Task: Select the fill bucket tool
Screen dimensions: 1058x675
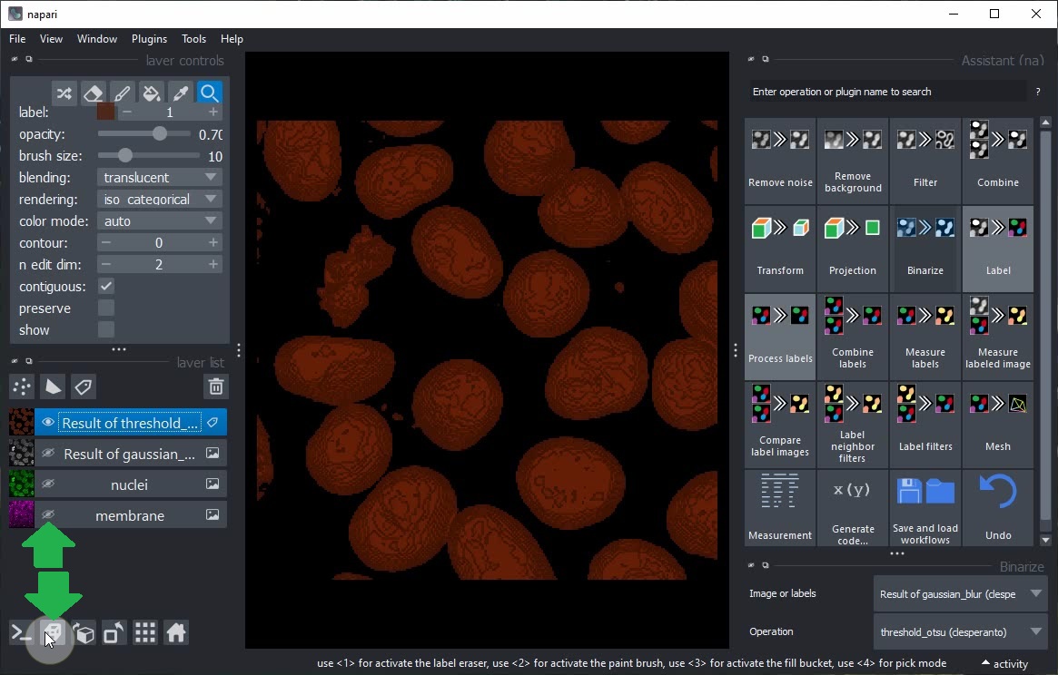Action: pos(152,93)
